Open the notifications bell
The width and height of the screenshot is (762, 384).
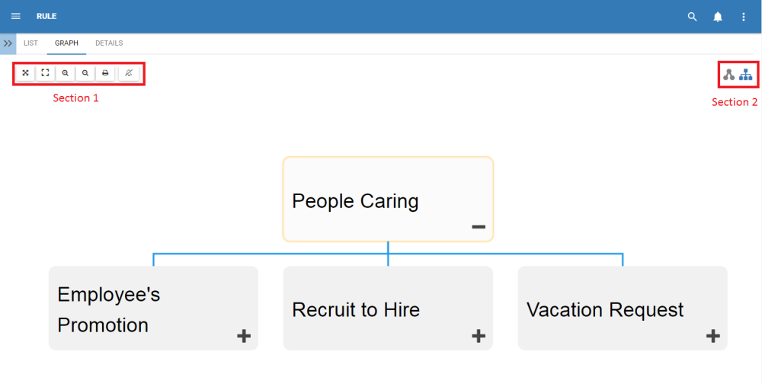(718, 17)
